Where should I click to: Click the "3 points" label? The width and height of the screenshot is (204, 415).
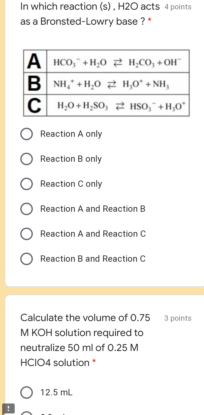(x=178, y=318)
